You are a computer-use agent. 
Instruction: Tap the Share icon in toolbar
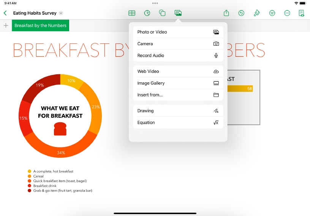[x=226, y=13]
